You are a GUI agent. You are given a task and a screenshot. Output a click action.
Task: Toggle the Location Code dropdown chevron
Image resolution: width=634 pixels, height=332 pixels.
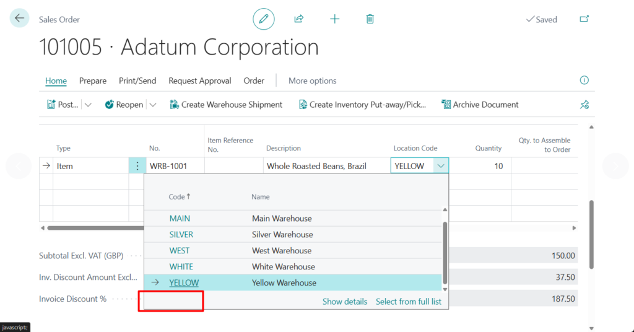click(440, 166)
